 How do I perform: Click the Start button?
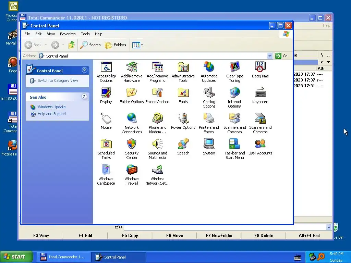coord(16,257)
